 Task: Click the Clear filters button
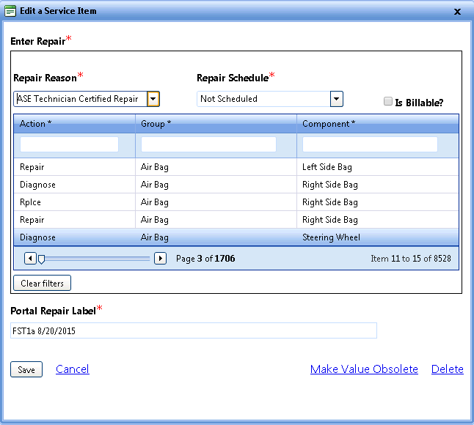(x=42, y=283)
